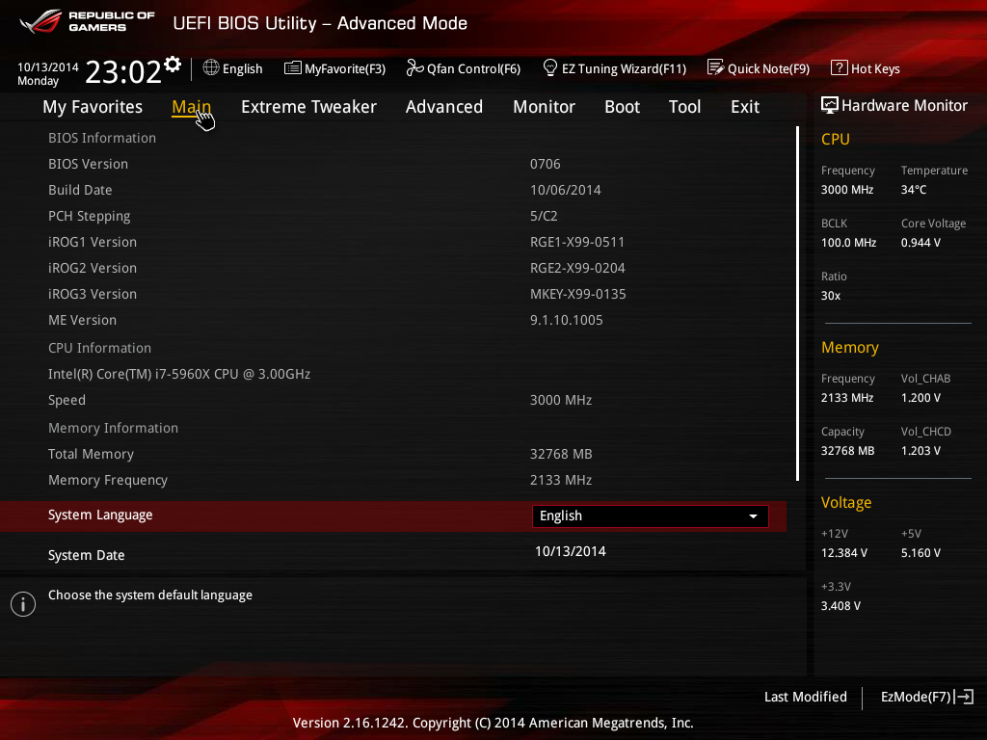The height and width of the screenshot is (740, 987).
Task: Select the System Language row
Action: (393, 516)
